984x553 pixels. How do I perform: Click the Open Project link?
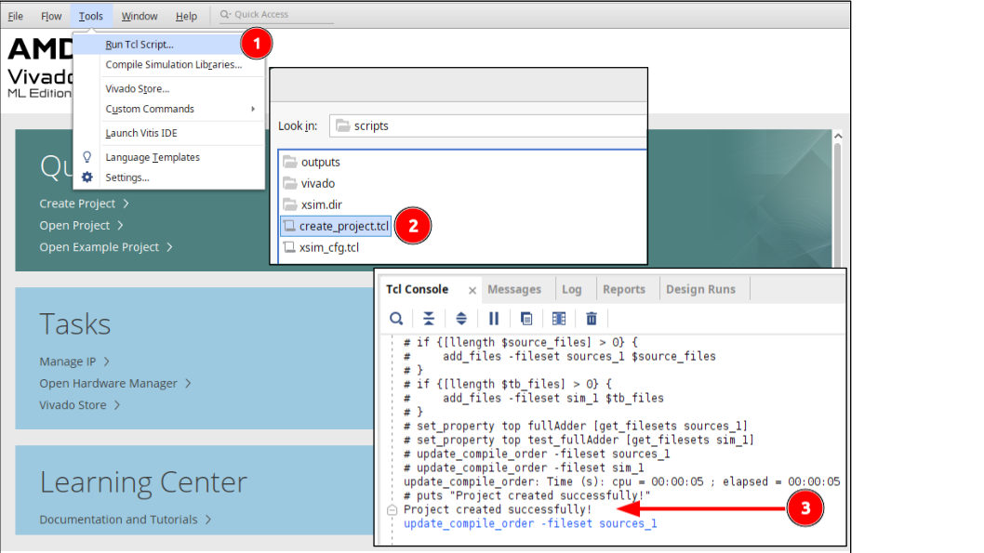tap(81, 226)
